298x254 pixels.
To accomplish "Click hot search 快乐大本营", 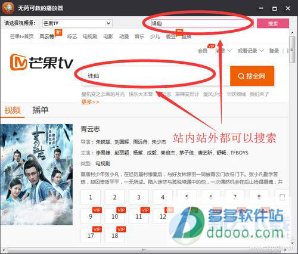I will click(x=141, y=94).
